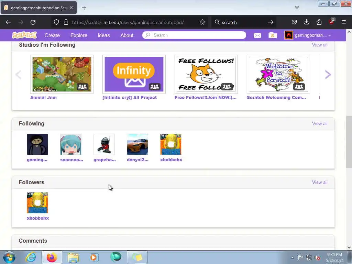Viewport: 352px width, 264px height.
Task: Select the gamingpcmanbutgood browser tab
Action: (x=38, y=8)
